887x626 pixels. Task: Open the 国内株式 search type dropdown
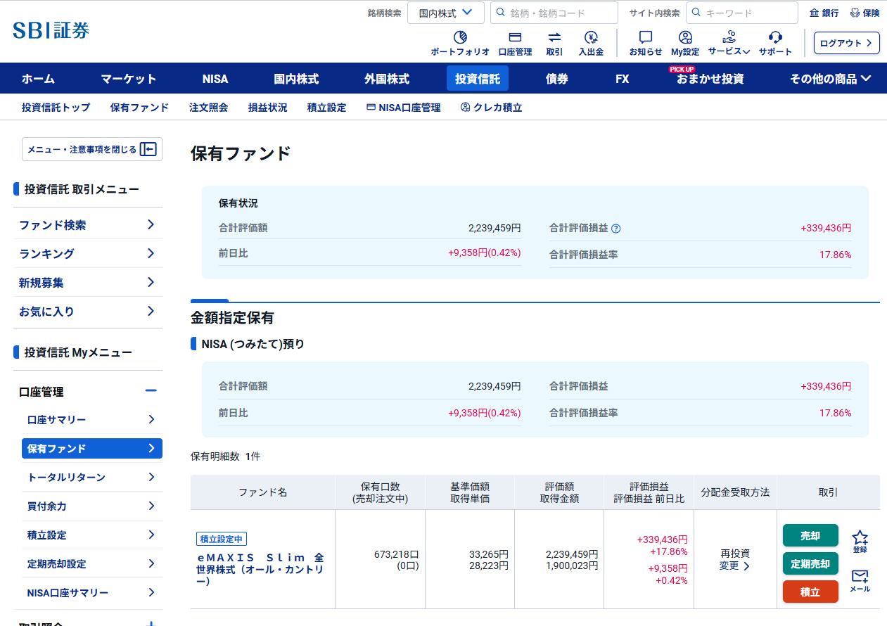445,13
